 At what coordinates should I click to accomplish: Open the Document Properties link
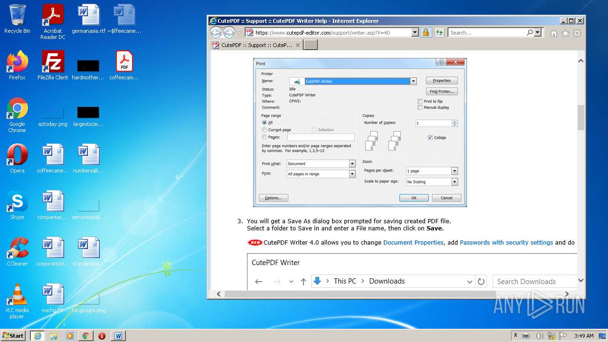pos(413,242)
